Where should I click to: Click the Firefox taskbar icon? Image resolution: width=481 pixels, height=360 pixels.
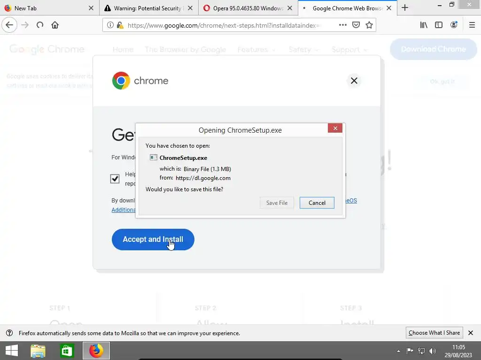point(96,351)
